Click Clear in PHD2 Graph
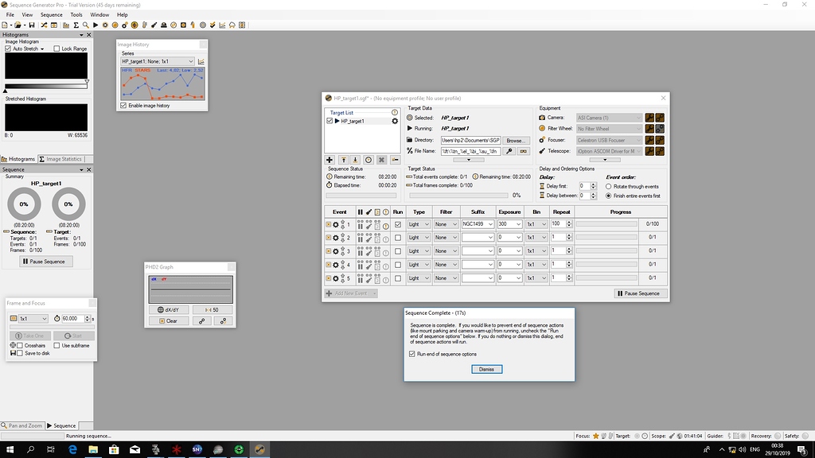The height and width of the screenshot is (458, 815). tap(169, 321)
